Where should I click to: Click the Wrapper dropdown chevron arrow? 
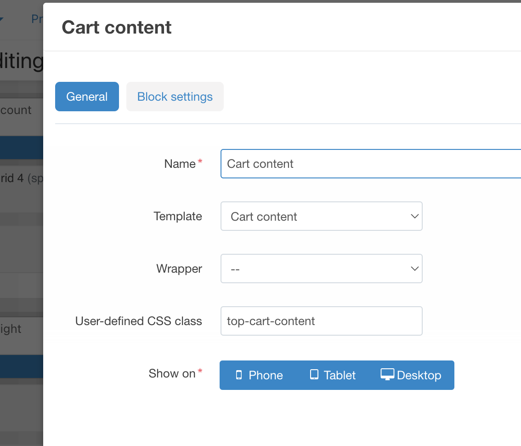pyautogui.click(x=414, y=269)
